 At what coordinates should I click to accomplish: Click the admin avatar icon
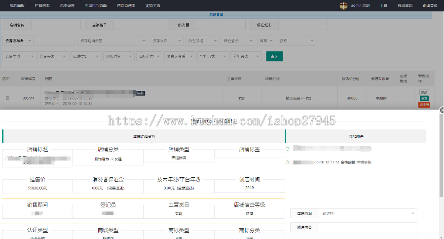click(343, 5)
